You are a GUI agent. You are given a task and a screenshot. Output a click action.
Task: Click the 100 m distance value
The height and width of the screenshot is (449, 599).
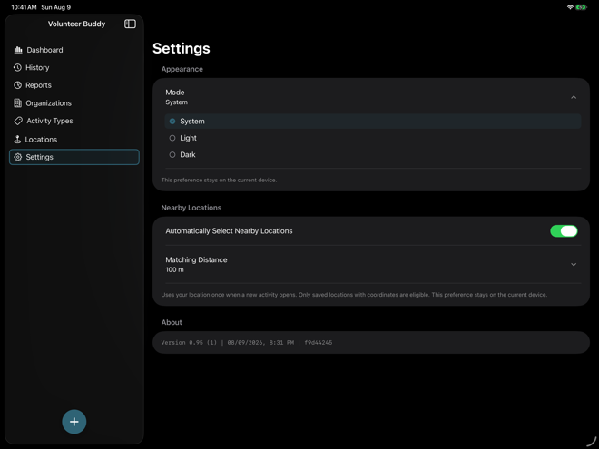pyautogui.click(x=174, y=269)
